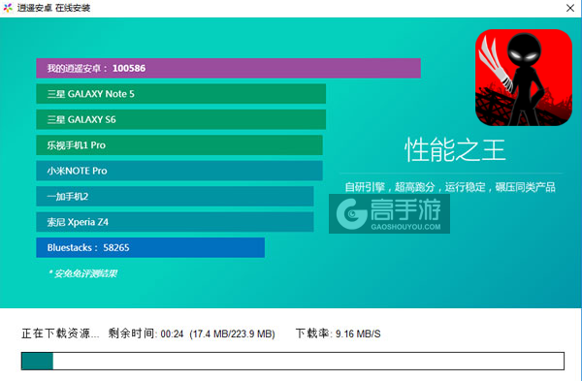Select the 一加手机2 benchmark bar
Screen dimensions: 582x381
pyautogui.click(x=175, y=196)
